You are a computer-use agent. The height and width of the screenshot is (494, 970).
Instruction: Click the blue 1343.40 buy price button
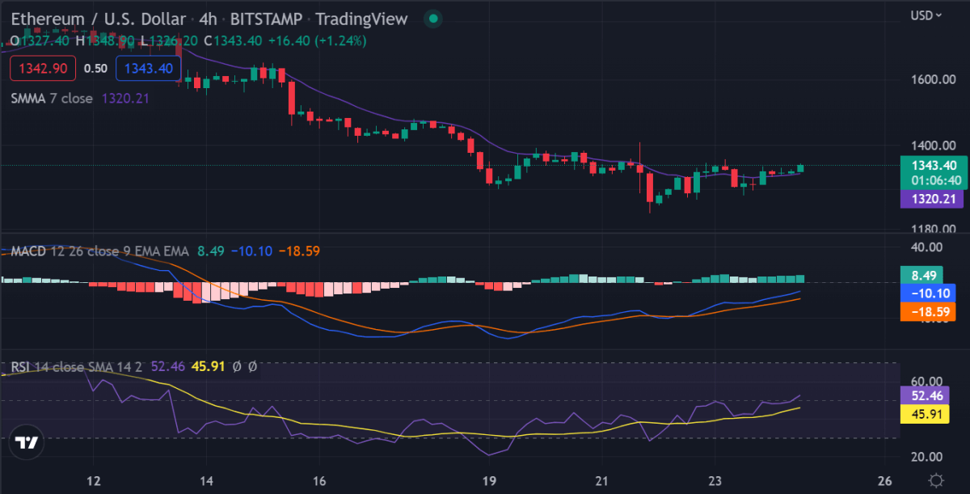[149, 68]
